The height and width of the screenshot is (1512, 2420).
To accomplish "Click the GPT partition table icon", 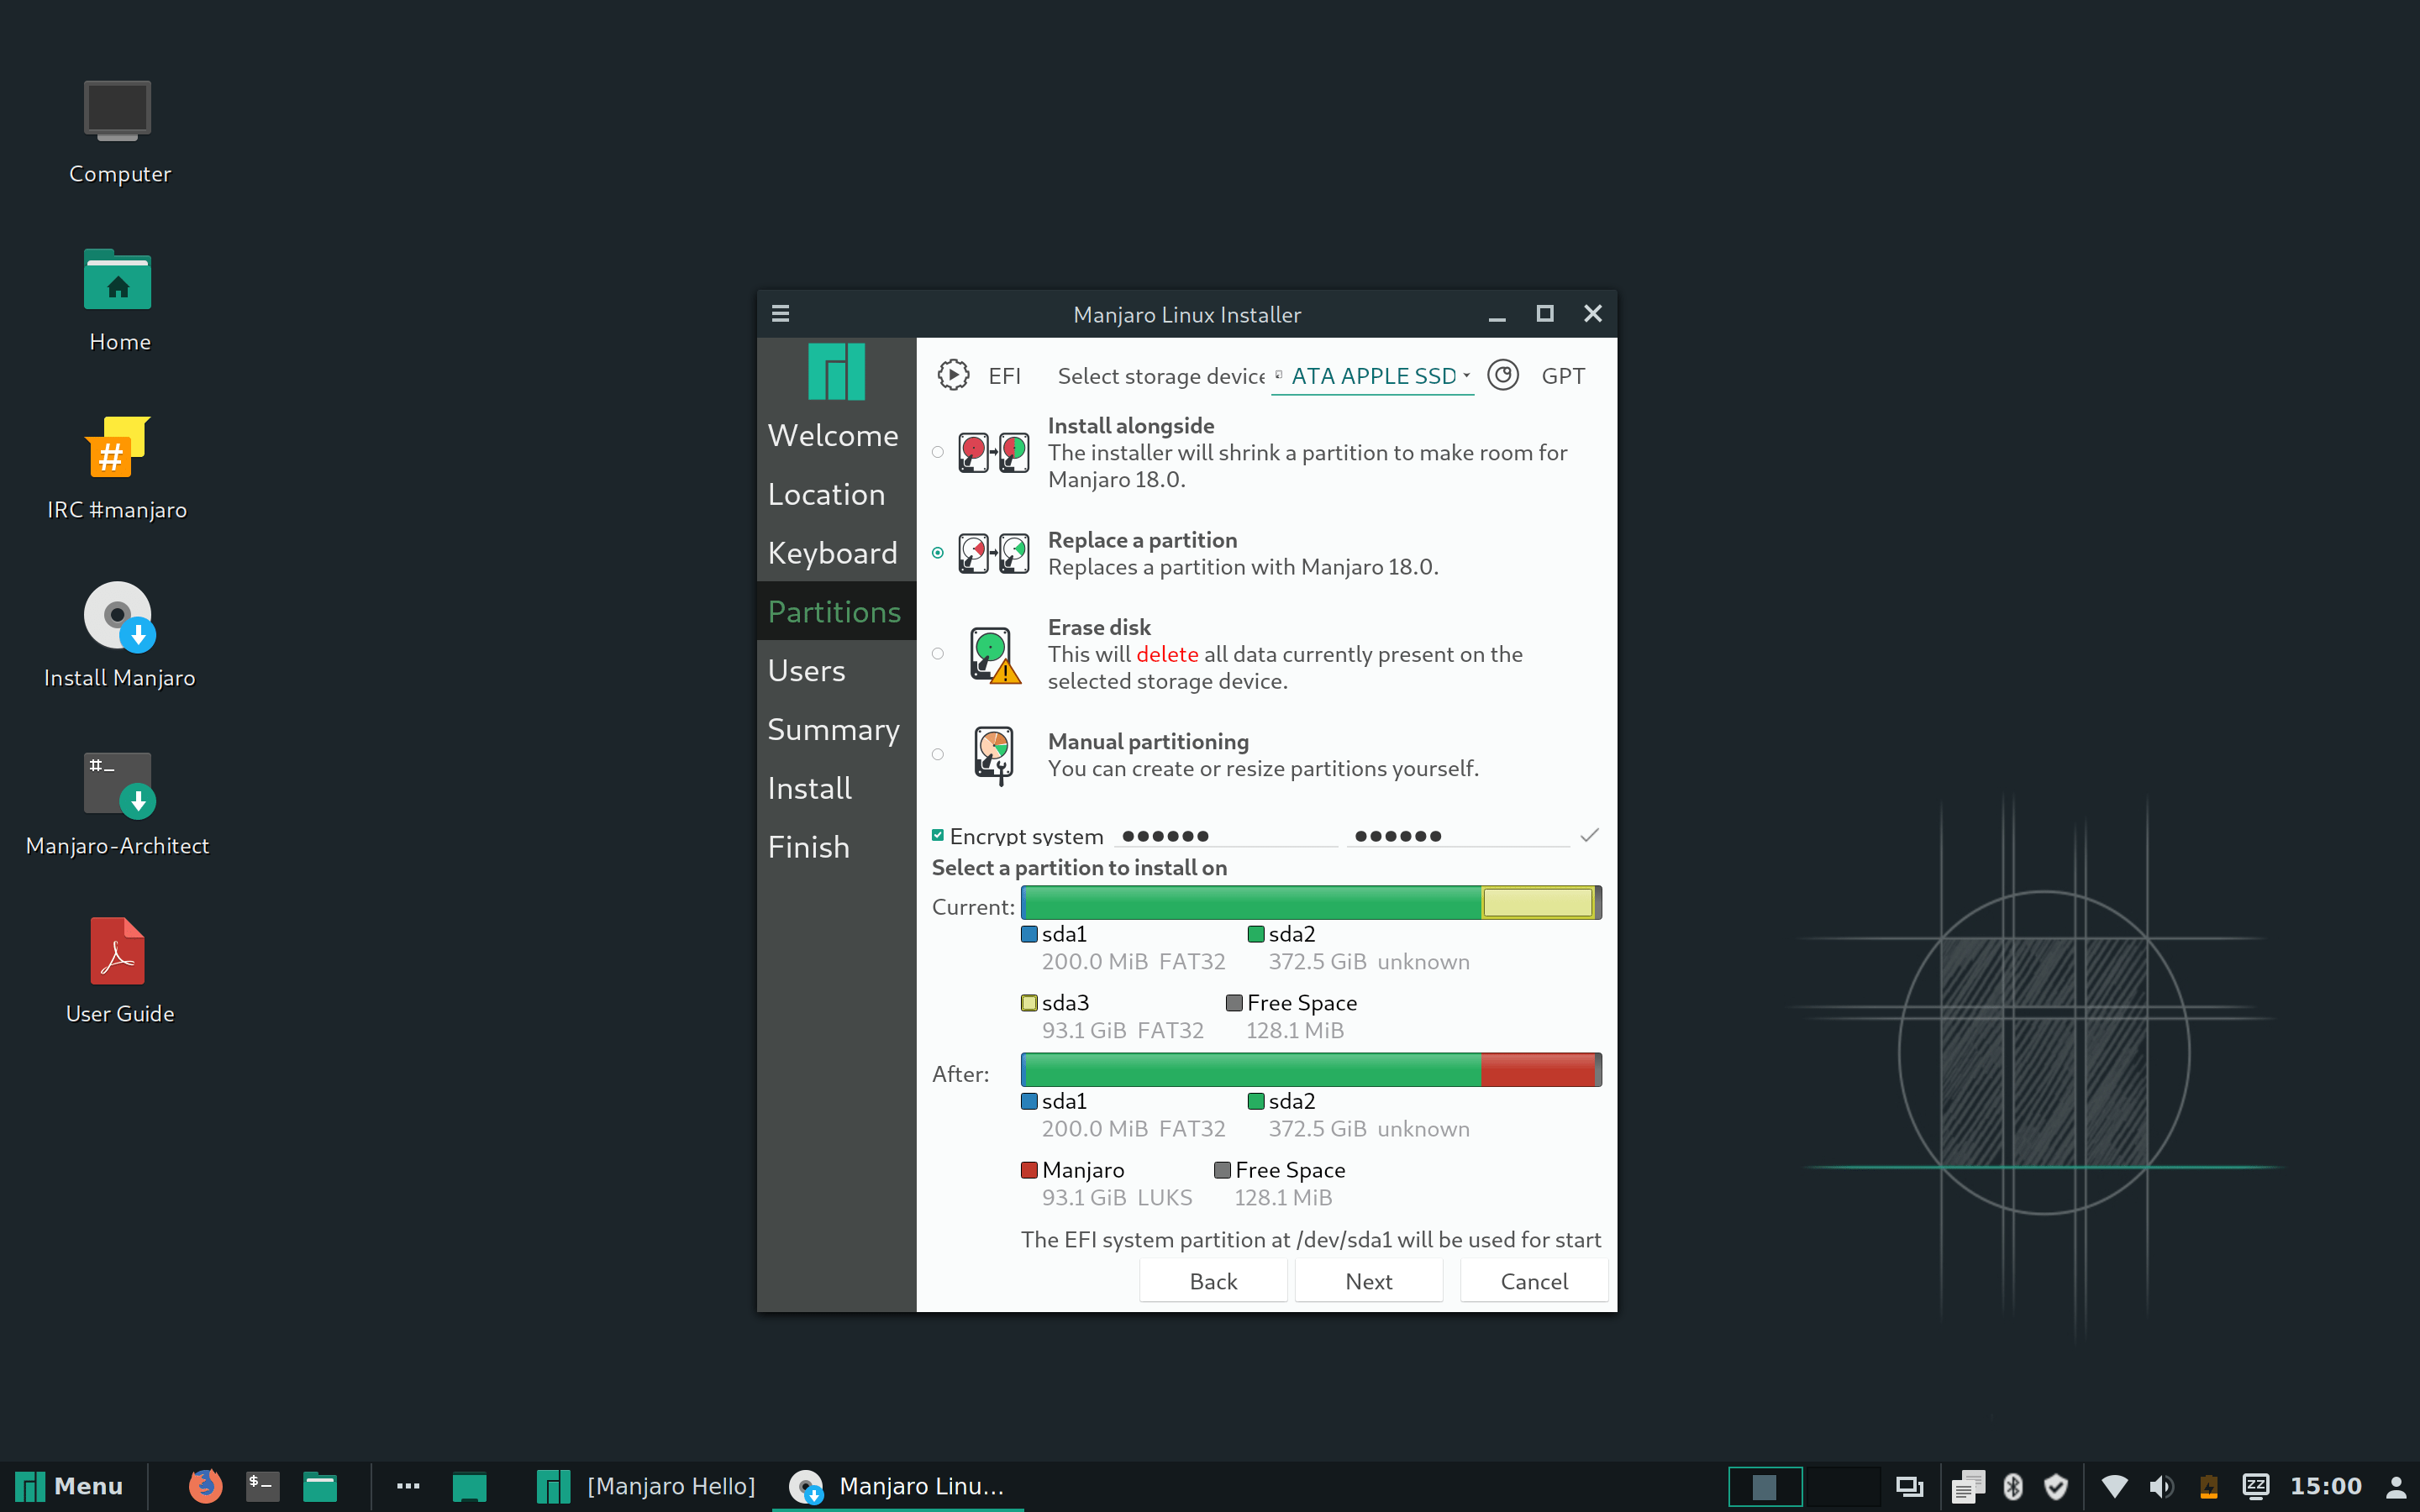I will (x=1503, y=375).
